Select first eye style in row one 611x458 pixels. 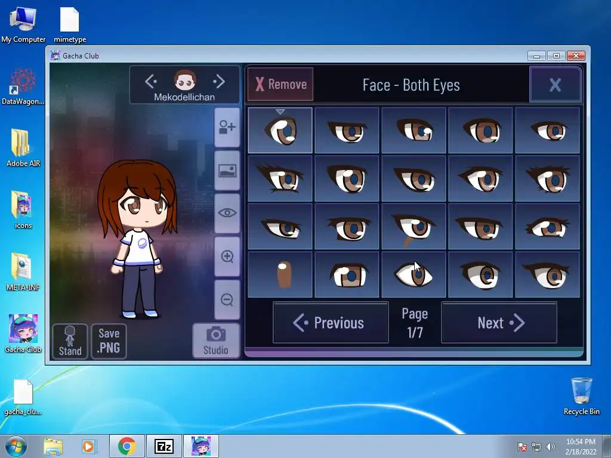tap(280, 131)
